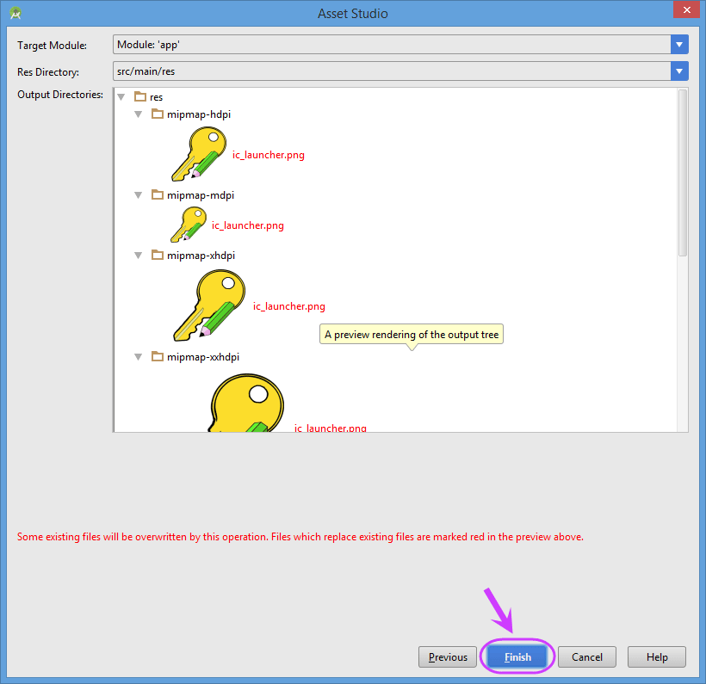The height and width of the screenshot is (684, 706).
Task: Click the mdpi key launcher icon preview
Action: (189, 225)
